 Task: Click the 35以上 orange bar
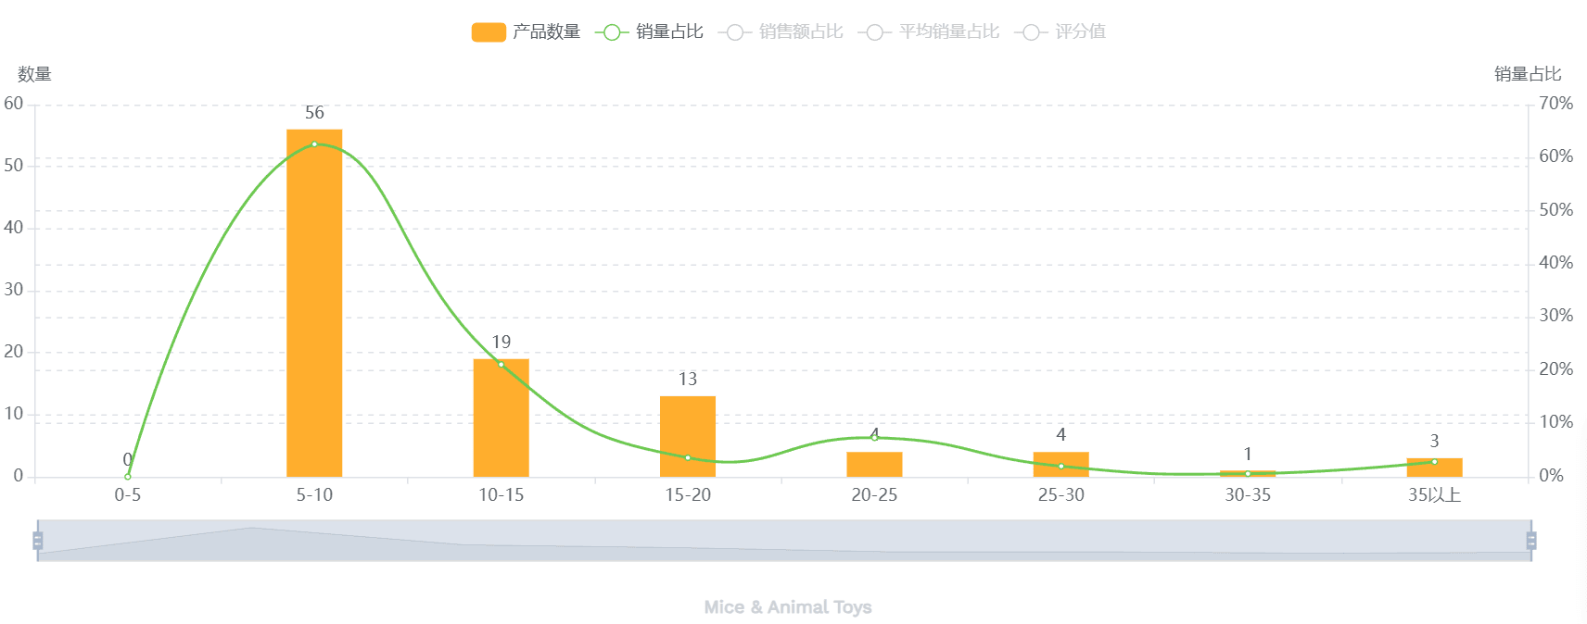click(1434, 469)
